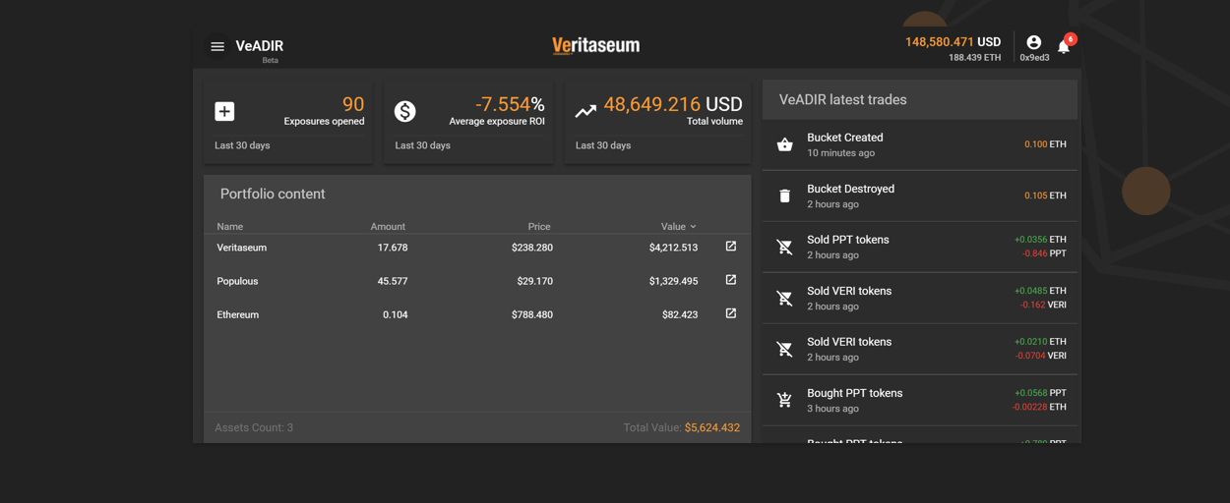Click the 0.105 ETH bucket destroyed amount
Screen dimensions: 1230x503
point(1045,196)
